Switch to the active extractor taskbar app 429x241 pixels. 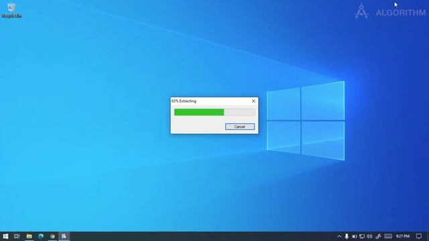pos(64,236)
